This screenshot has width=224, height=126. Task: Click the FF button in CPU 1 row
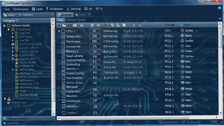[x=95, y=31]
